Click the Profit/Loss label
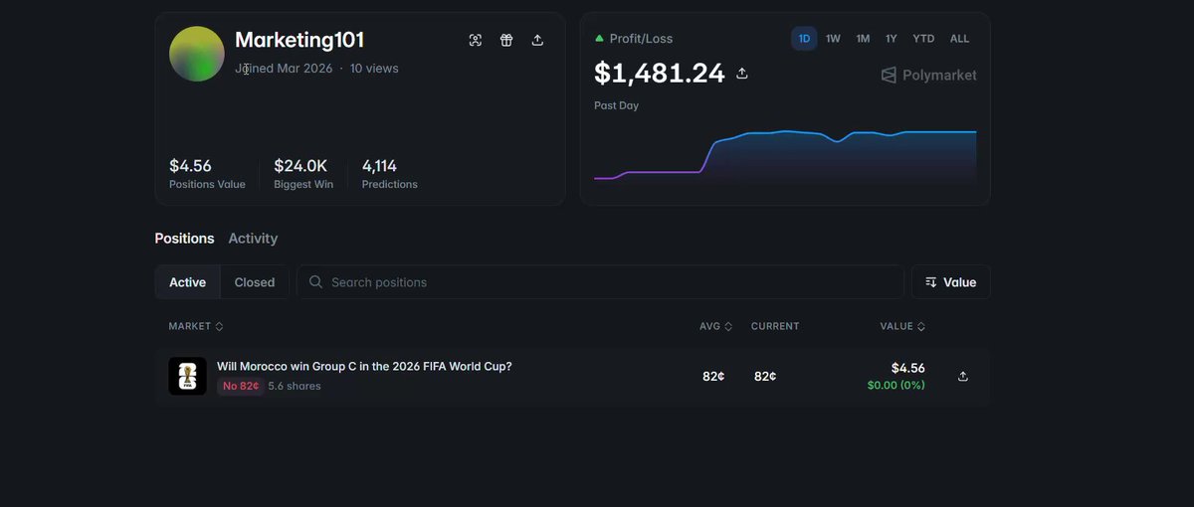 pyautogui.click(x=641, y=39)
